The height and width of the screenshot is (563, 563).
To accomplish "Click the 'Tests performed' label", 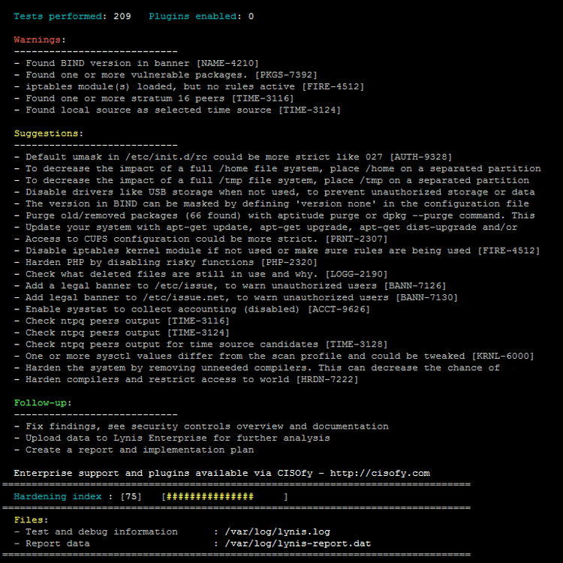I will (x=58, y=17).
